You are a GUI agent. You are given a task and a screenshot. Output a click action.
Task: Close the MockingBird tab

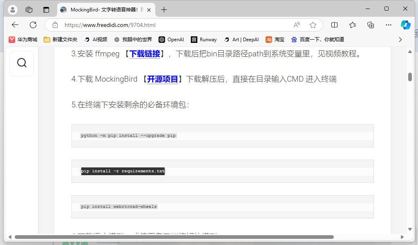click(x=149, y=10)
